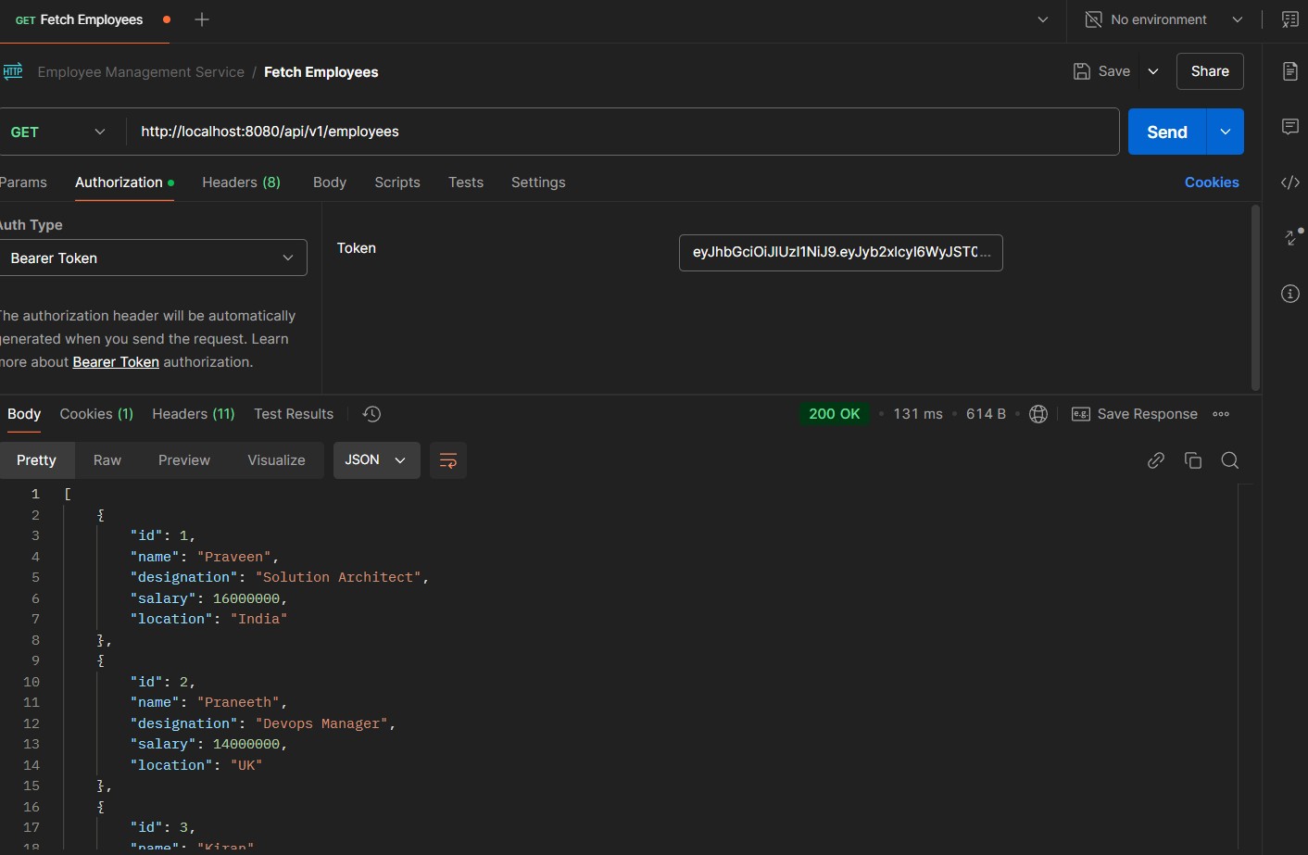
Task: View response Headers (11) tab
Action: coord(194,414)
